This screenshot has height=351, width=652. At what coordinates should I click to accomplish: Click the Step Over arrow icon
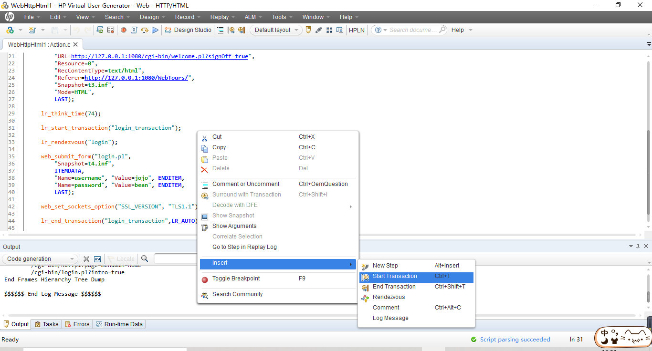click(145, 30)
